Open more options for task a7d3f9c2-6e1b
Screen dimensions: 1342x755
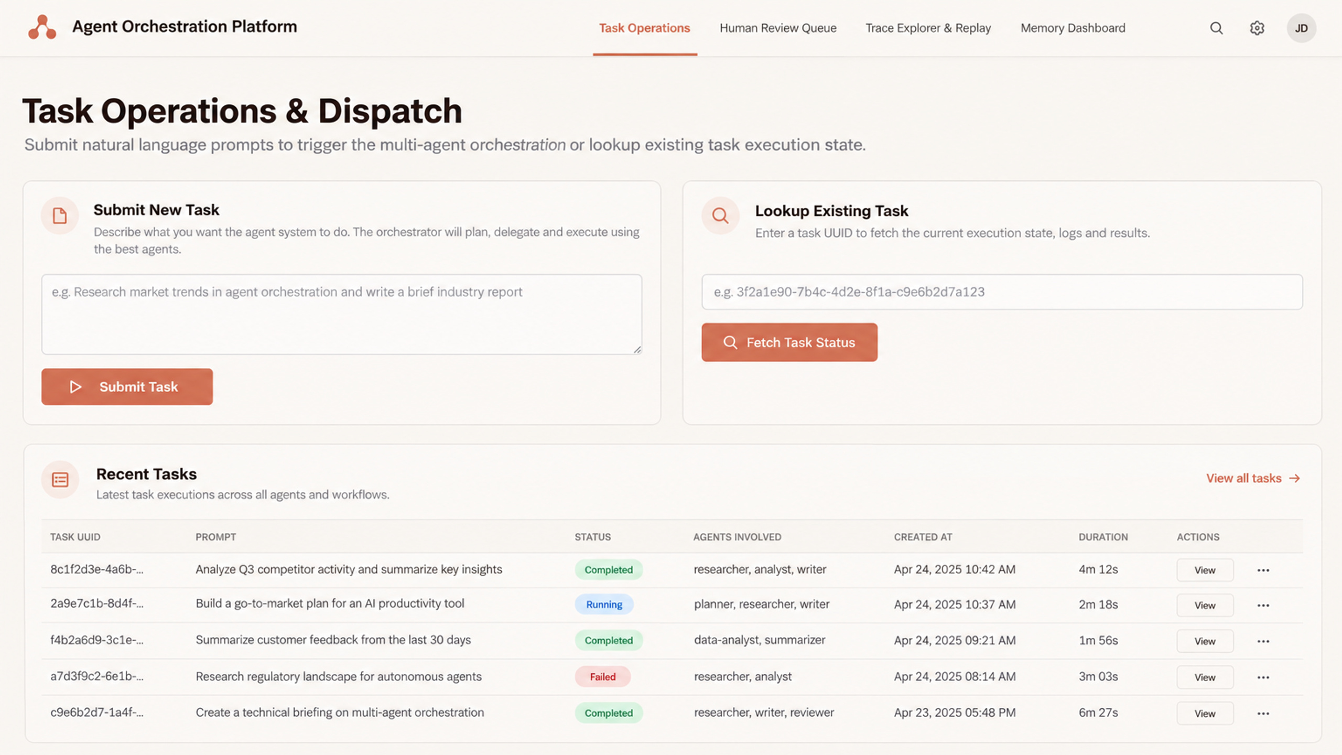tap(1263, 677)
